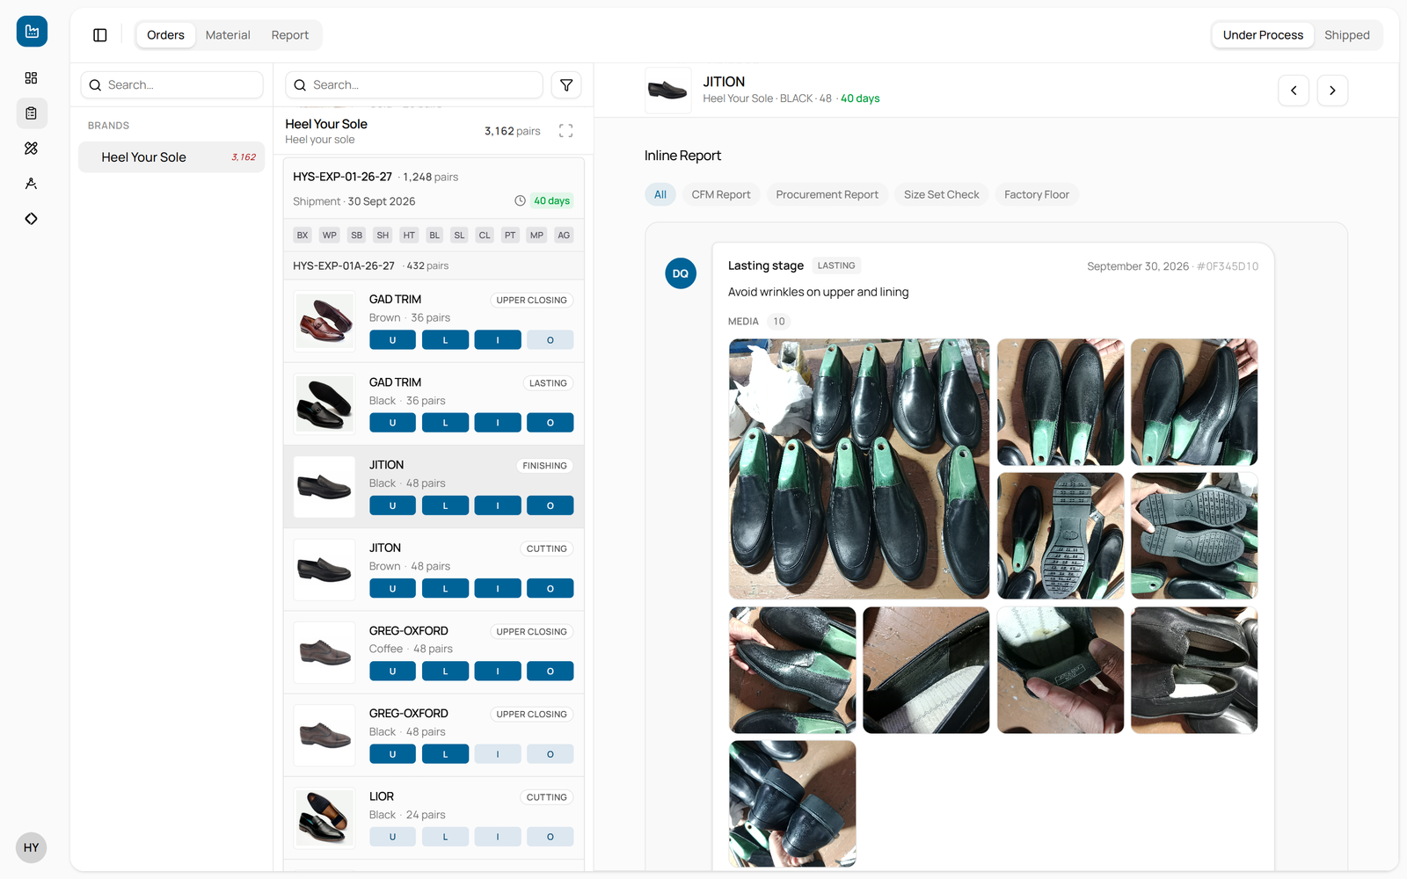Click the AG tag chip

point(564,235)
